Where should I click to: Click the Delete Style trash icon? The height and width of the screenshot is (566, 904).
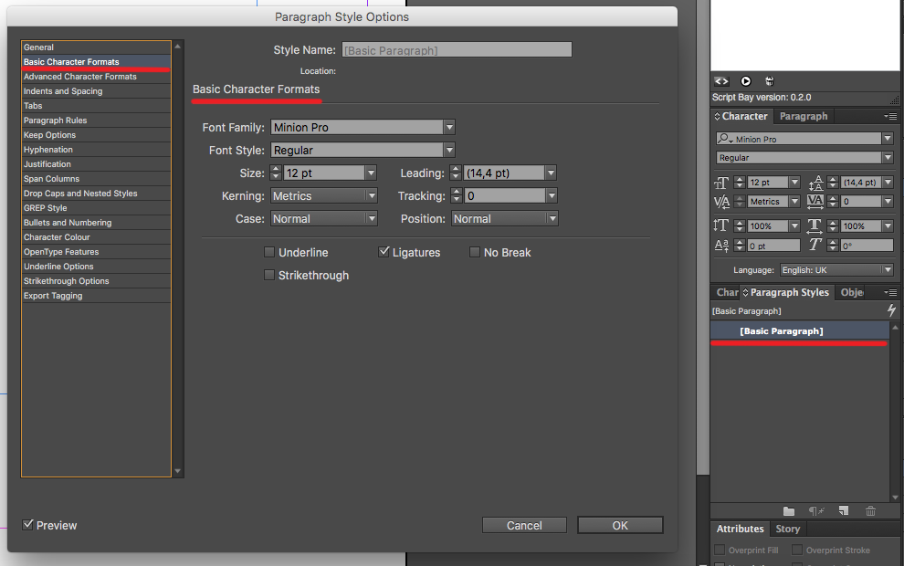pos(870,511)
